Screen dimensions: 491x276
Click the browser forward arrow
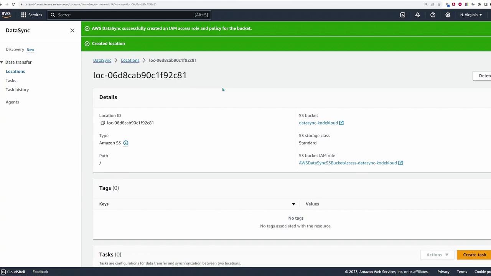tap(7, 4)
